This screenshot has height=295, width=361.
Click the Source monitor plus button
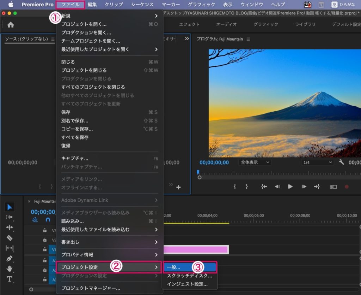[178, 187]
